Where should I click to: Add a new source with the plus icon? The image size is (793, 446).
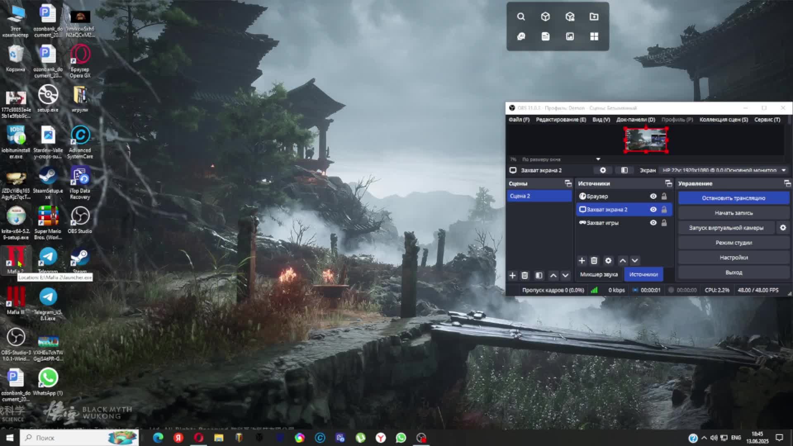[582, 261]
